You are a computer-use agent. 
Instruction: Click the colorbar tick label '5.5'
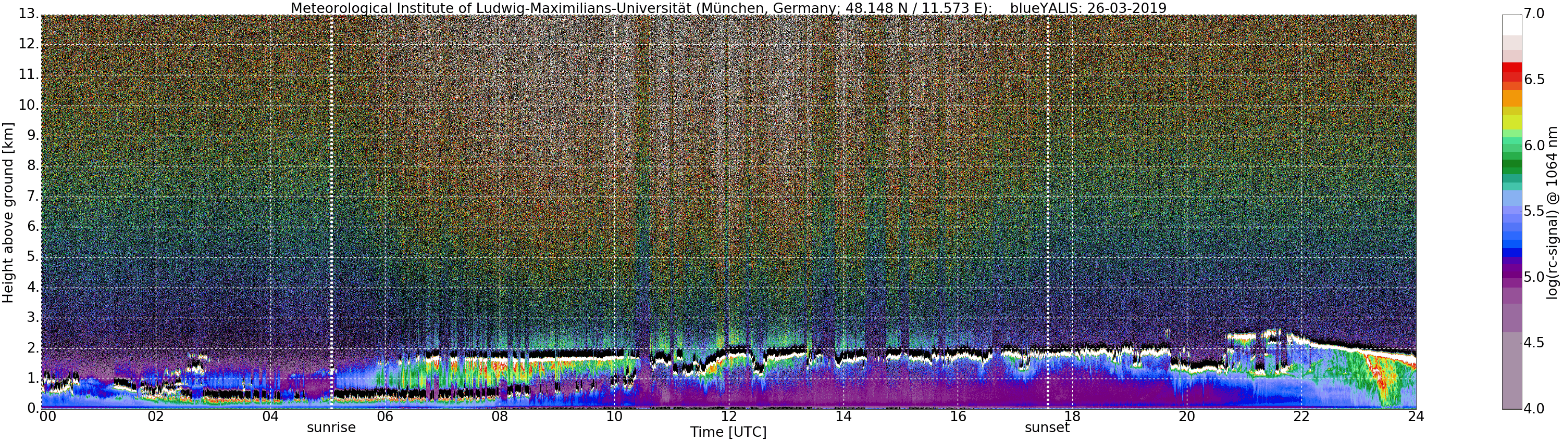point(1535,211)
